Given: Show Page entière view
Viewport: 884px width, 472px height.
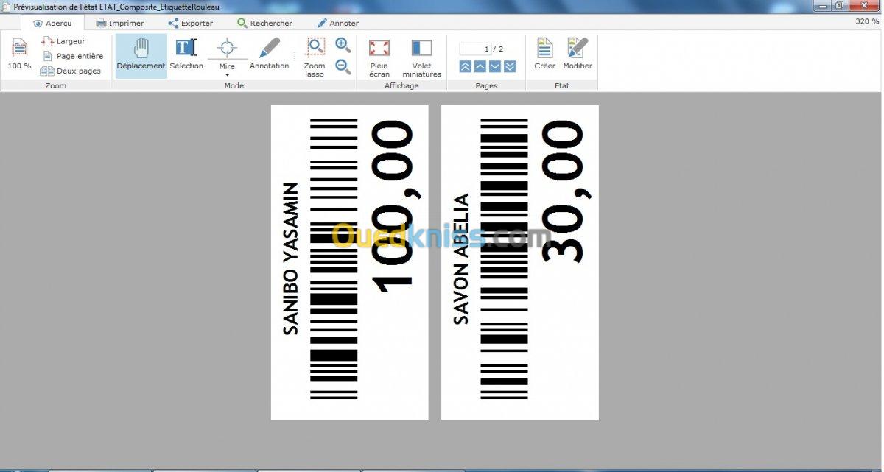Looking at the screenshot, I should point(72,56).
